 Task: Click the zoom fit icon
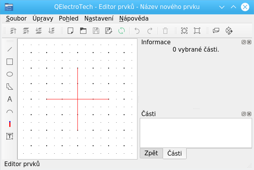pos(184,31)
